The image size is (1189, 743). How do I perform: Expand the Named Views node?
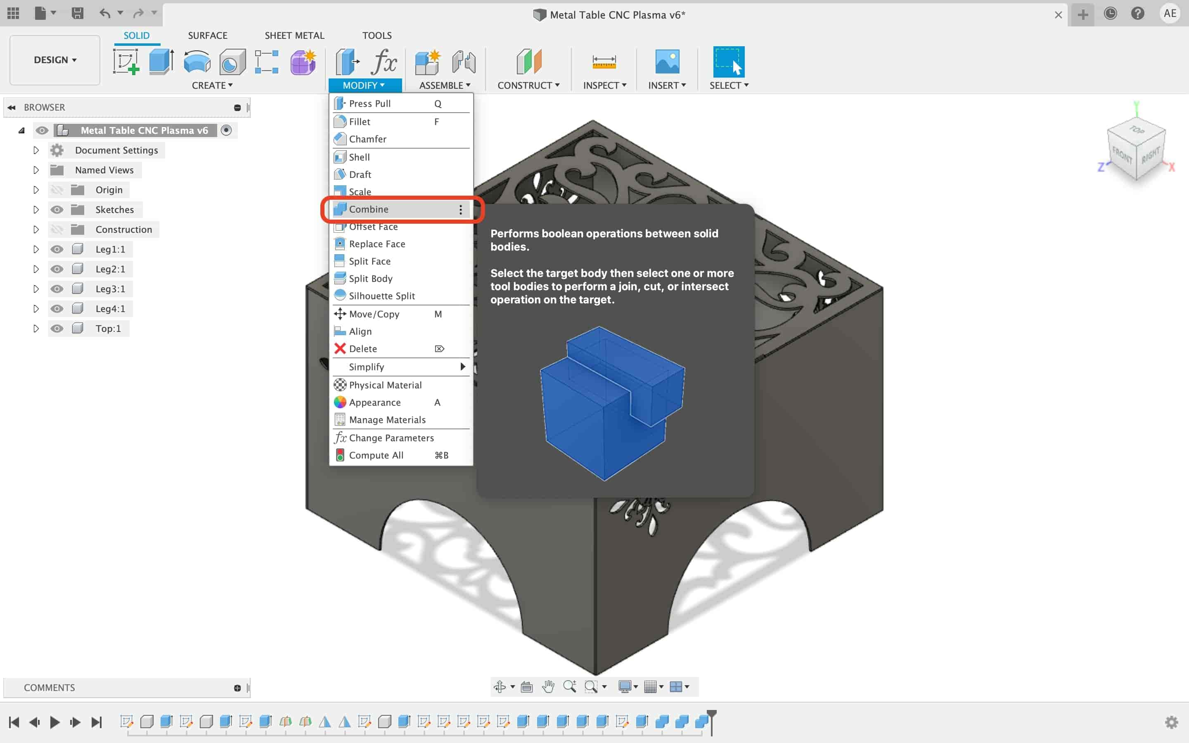pyautogui.click(x=36, y=170)
